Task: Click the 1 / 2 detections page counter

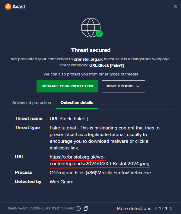Action: point(163,209)
